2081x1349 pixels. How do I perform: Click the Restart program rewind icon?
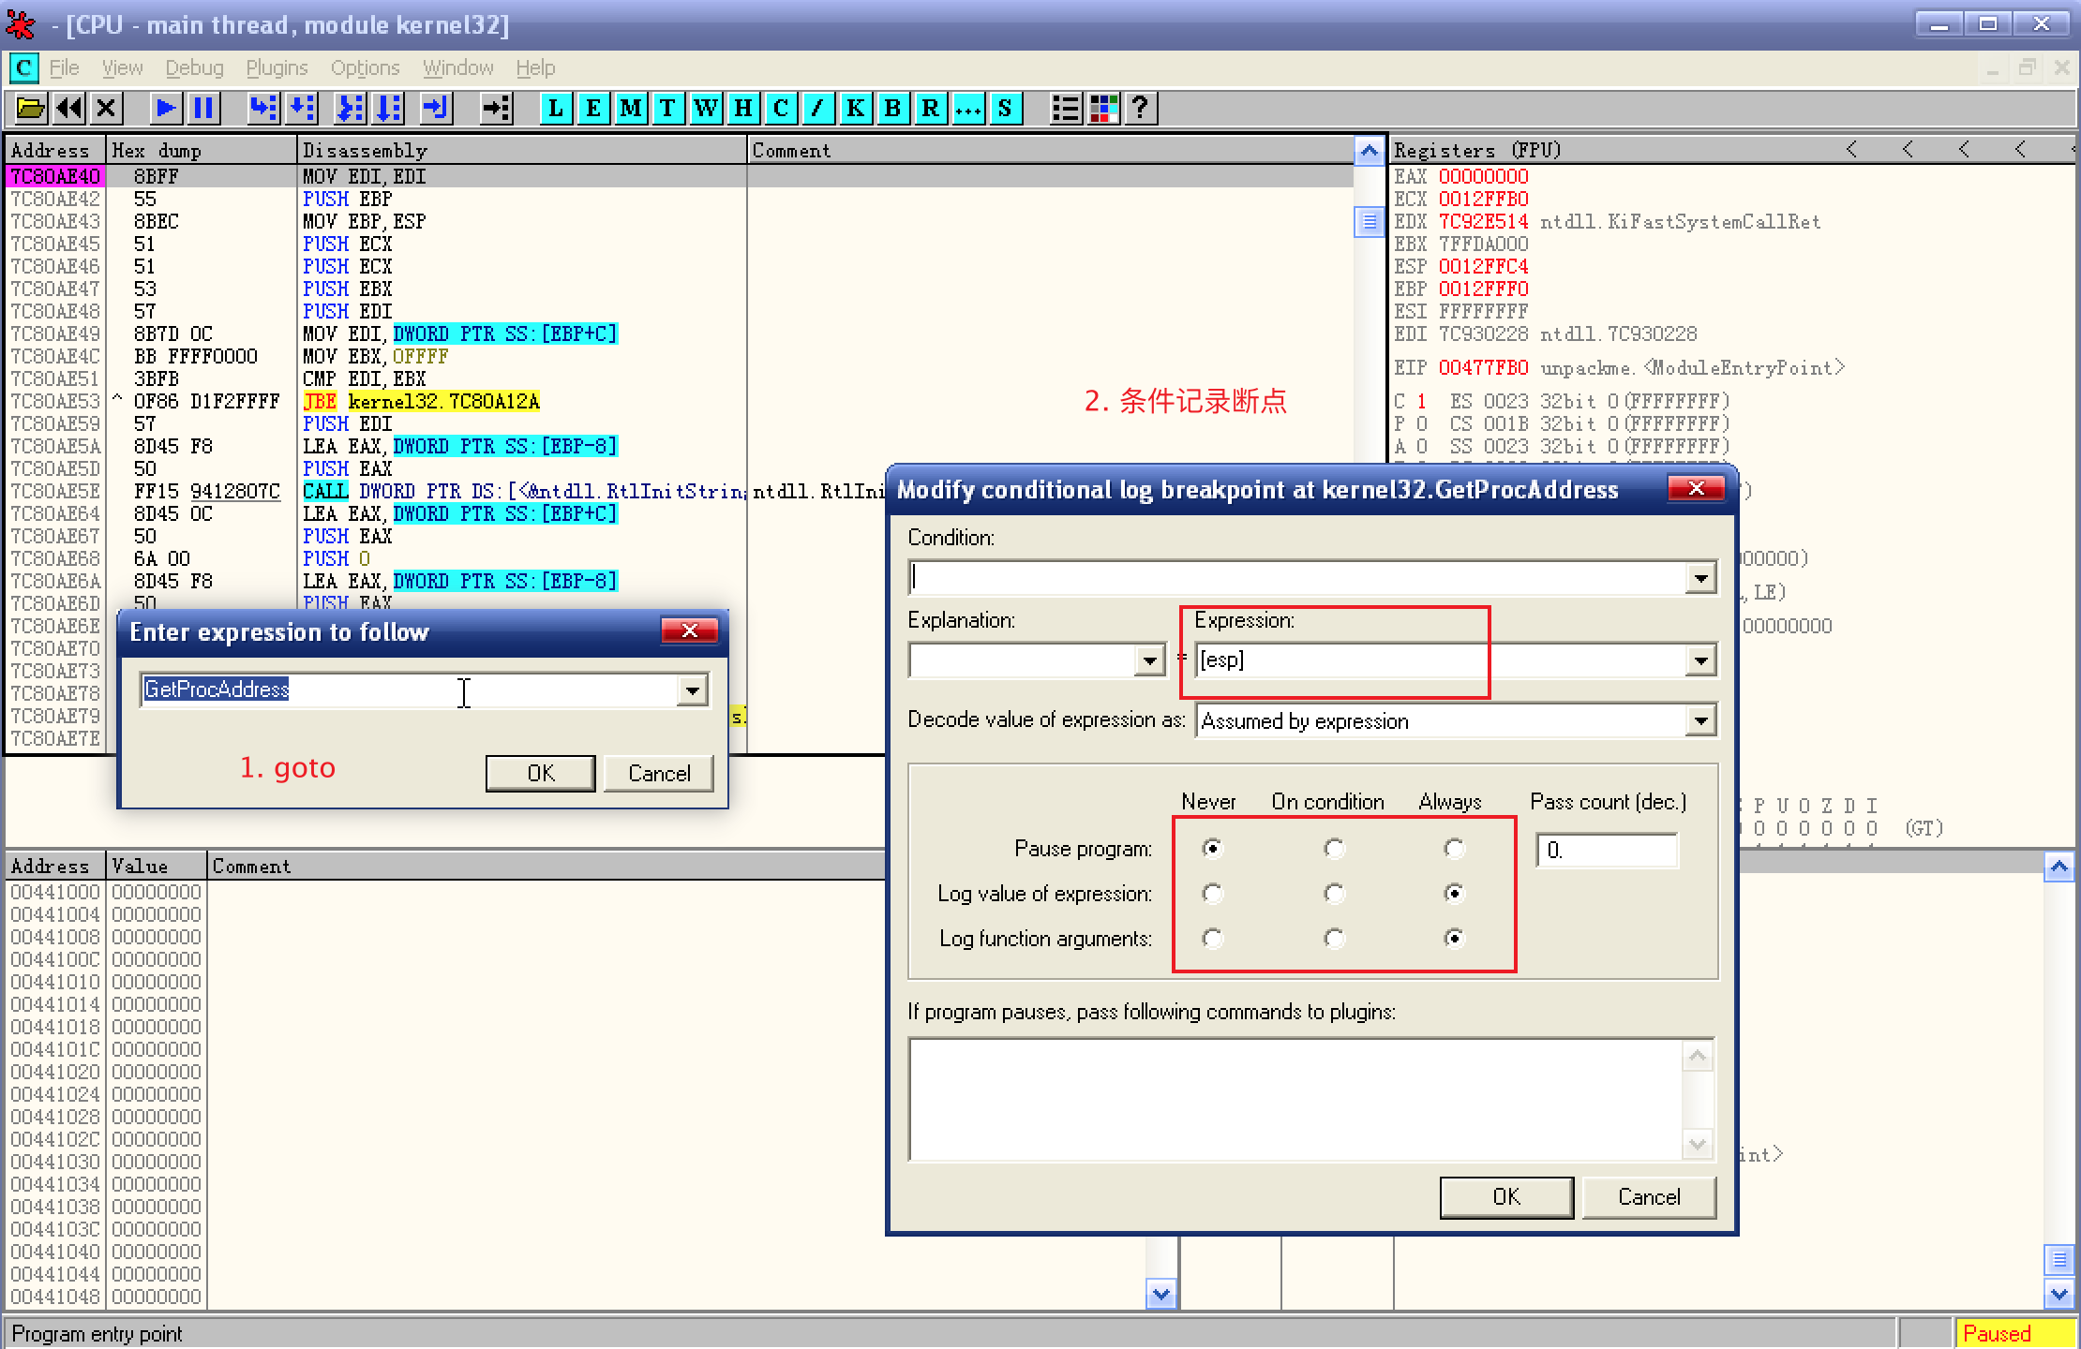[69, 109]
